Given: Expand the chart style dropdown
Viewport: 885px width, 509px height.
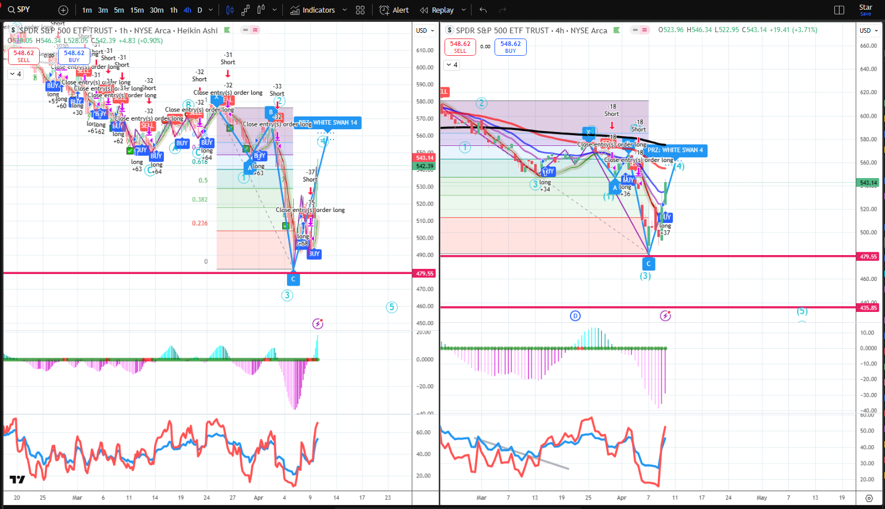Looking at the screenshot, I should pyautogui.click(x=275, y=10).
